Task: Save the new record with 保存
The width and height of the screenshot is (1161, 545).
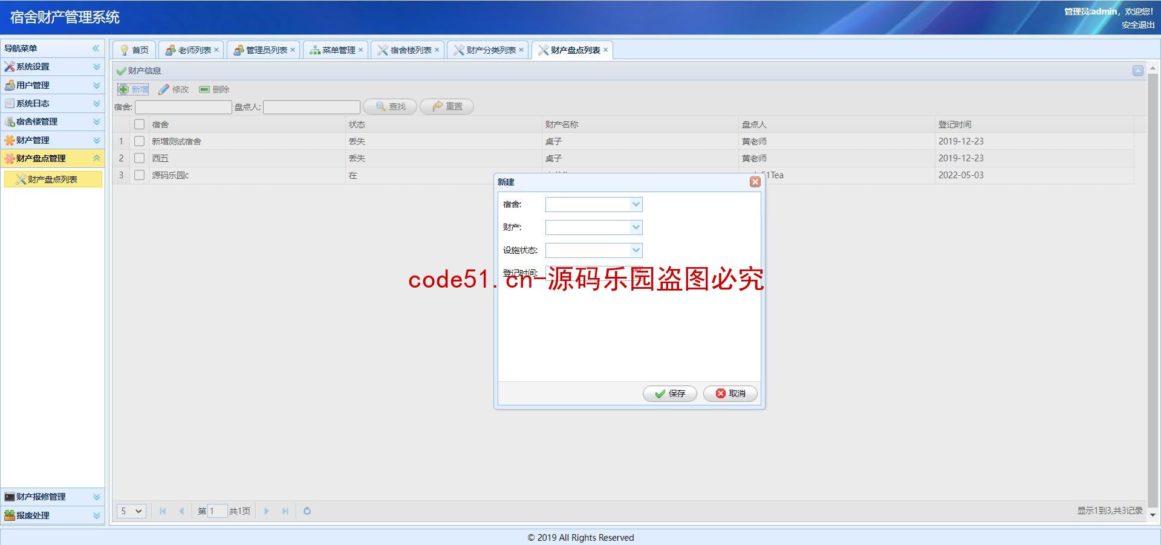Action: (670, 393)
